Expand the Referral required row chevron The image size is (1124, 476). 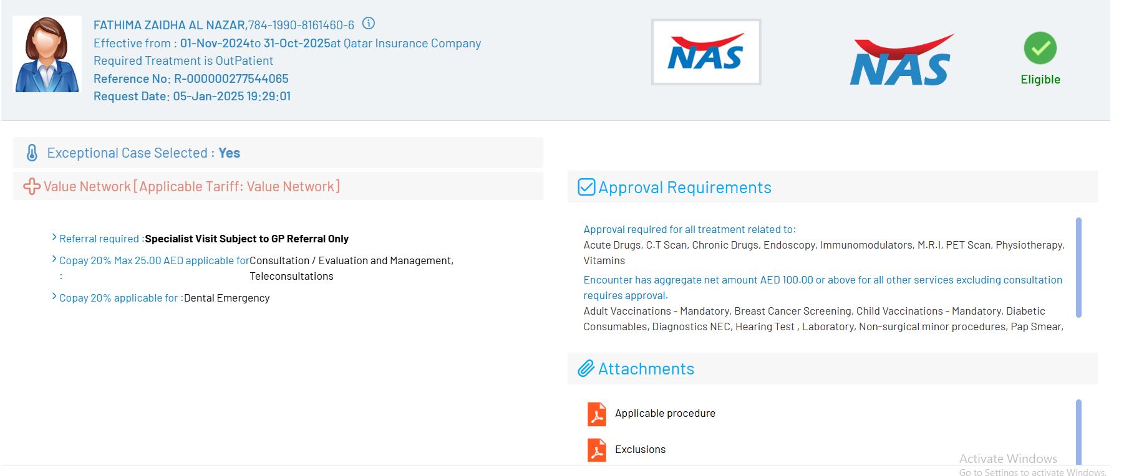coord(54,237)
